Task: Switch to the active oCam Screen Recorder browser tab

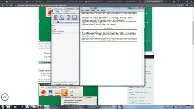Action: tap(153, 2)
